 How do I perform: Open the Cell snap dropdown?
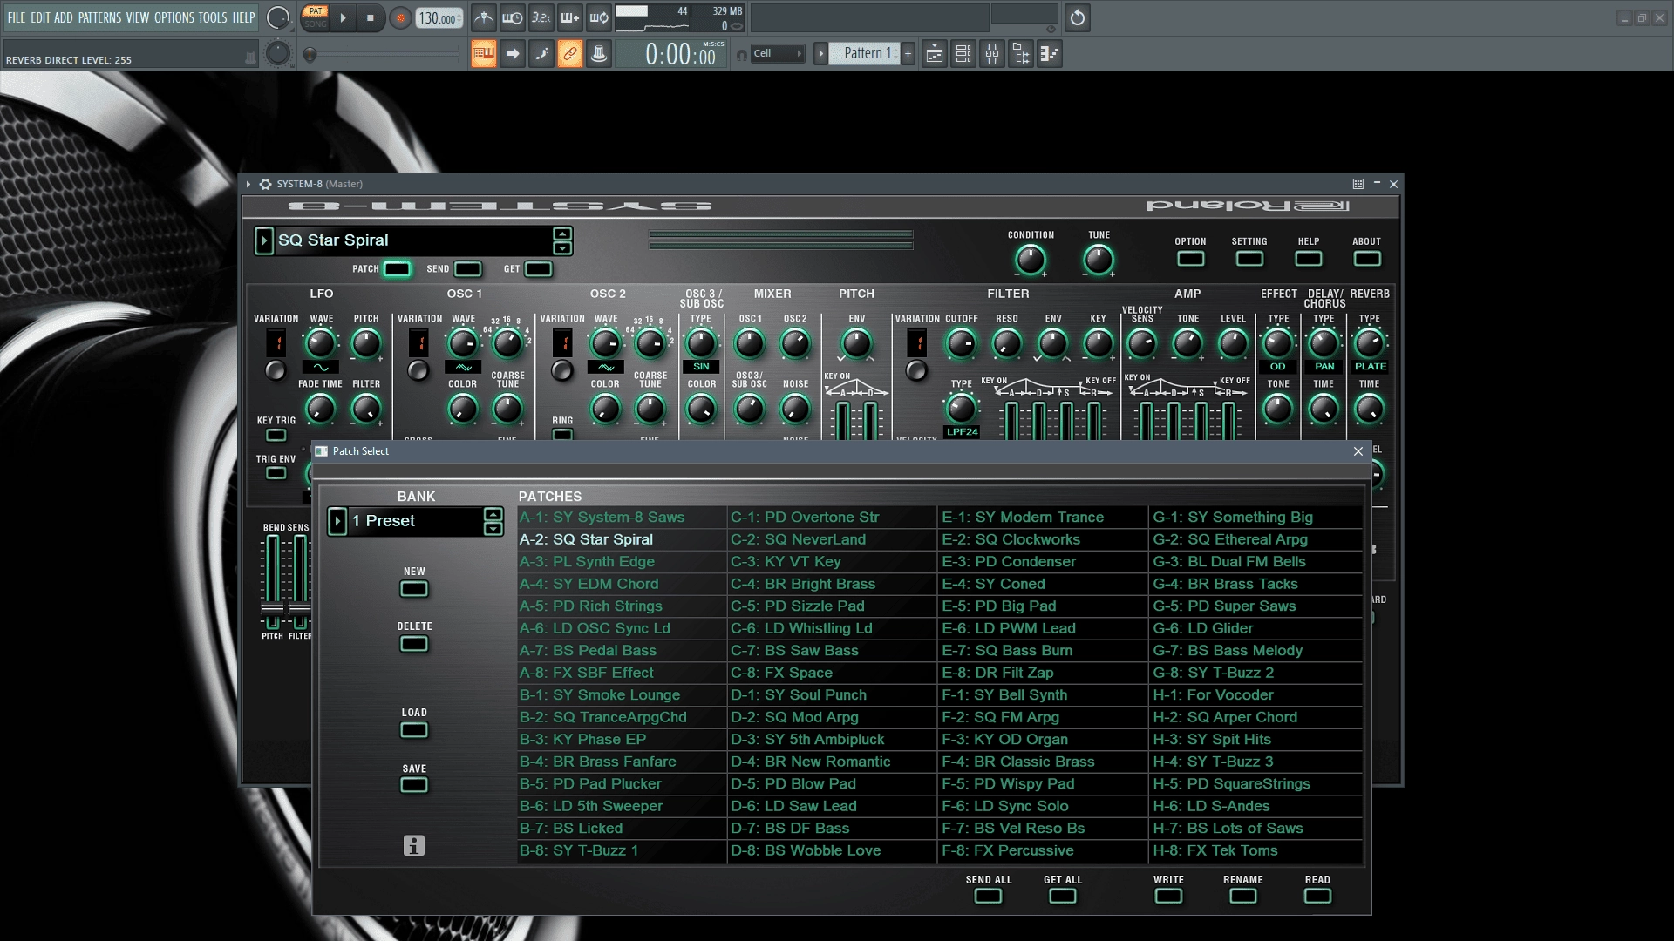778,54
